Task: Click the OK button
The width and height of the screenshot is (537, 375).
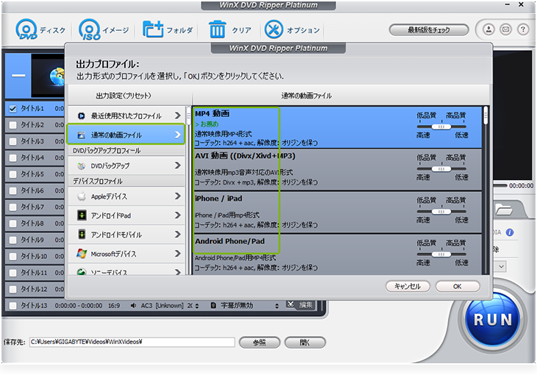Action: pyautogui.click(x=458, y=286)
